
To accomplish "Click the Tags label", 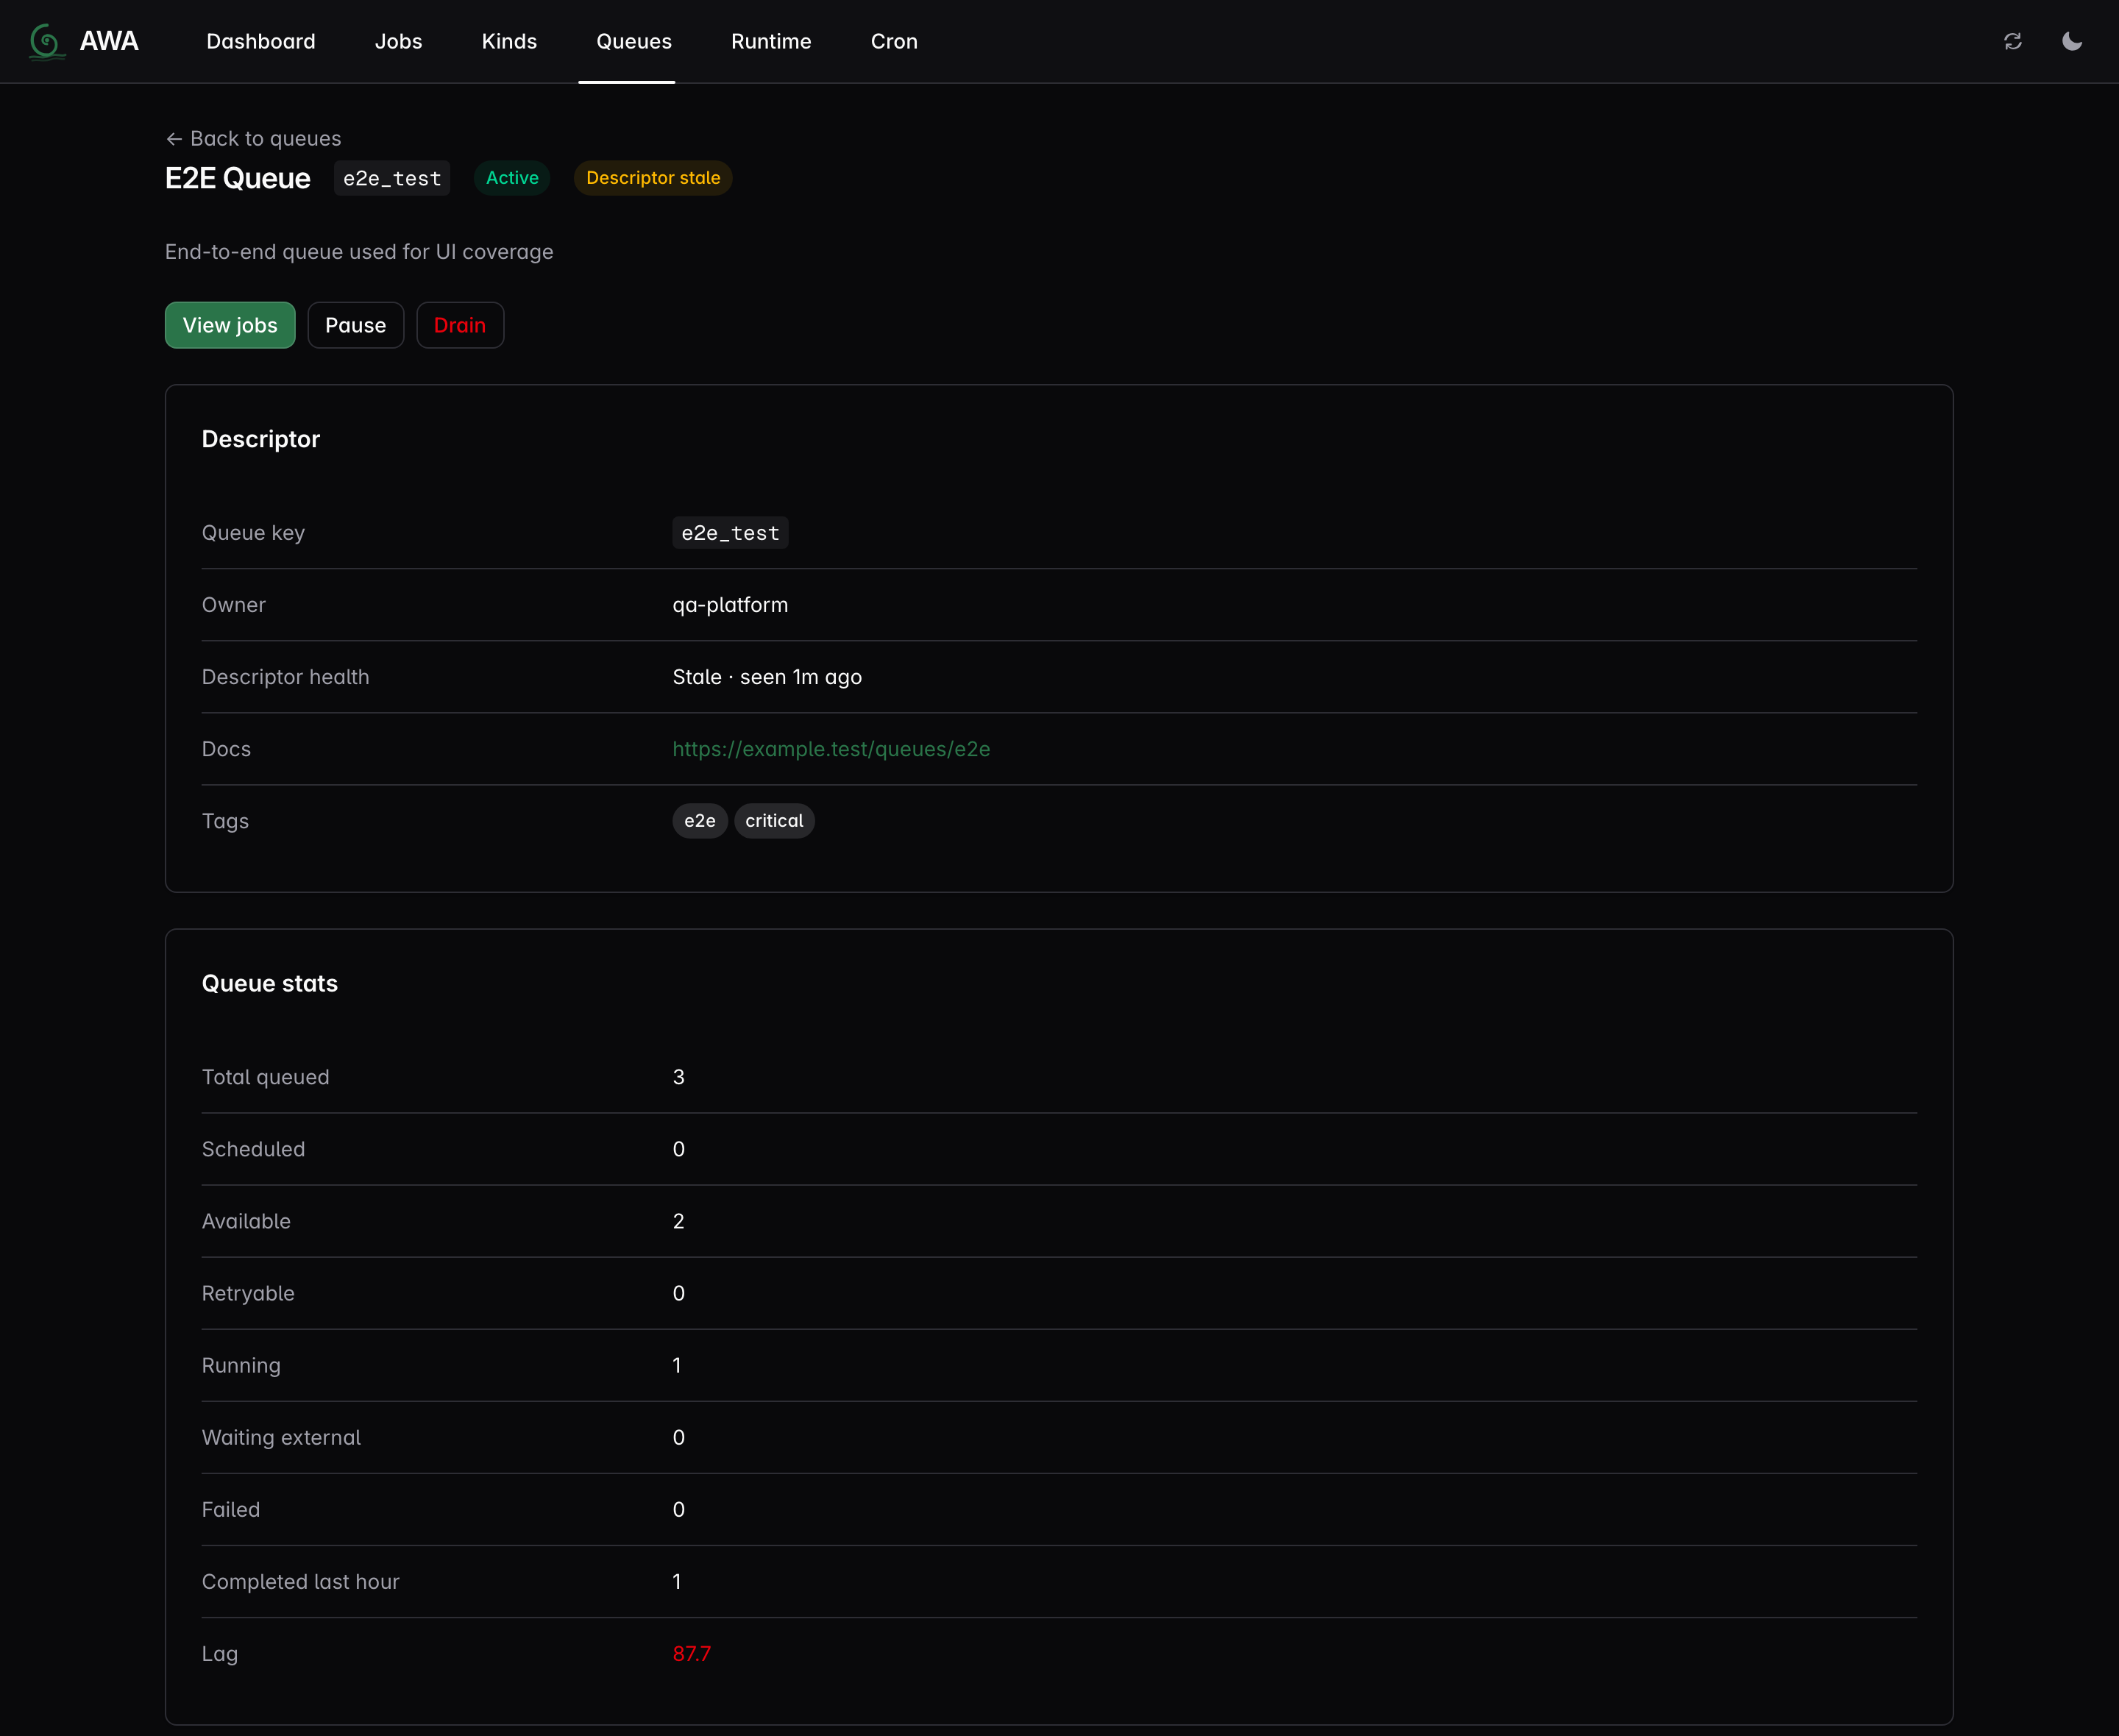I will tap(225, 821).
